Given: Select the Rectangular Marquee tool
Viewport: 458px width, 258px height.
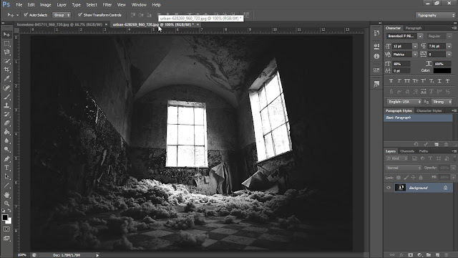Looking at the screenshot, I should click(6, 44).
